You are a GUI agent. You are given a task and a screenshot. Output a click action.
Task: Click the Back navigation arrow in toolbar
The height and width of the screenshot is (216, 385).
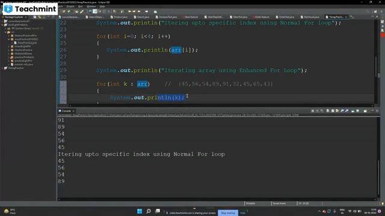[x=139, y=11]
